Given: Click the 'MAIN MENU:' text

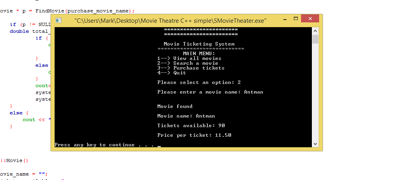Looking at the screenshot, I should click(x=199, y=53).
